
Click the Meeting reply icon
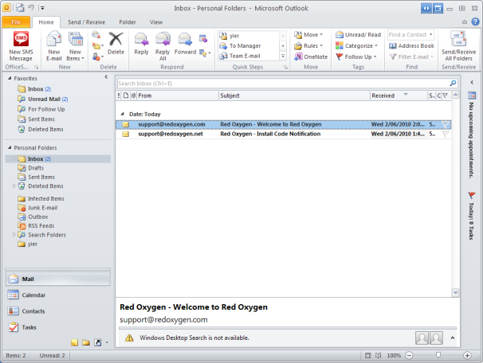click(203, 38)
